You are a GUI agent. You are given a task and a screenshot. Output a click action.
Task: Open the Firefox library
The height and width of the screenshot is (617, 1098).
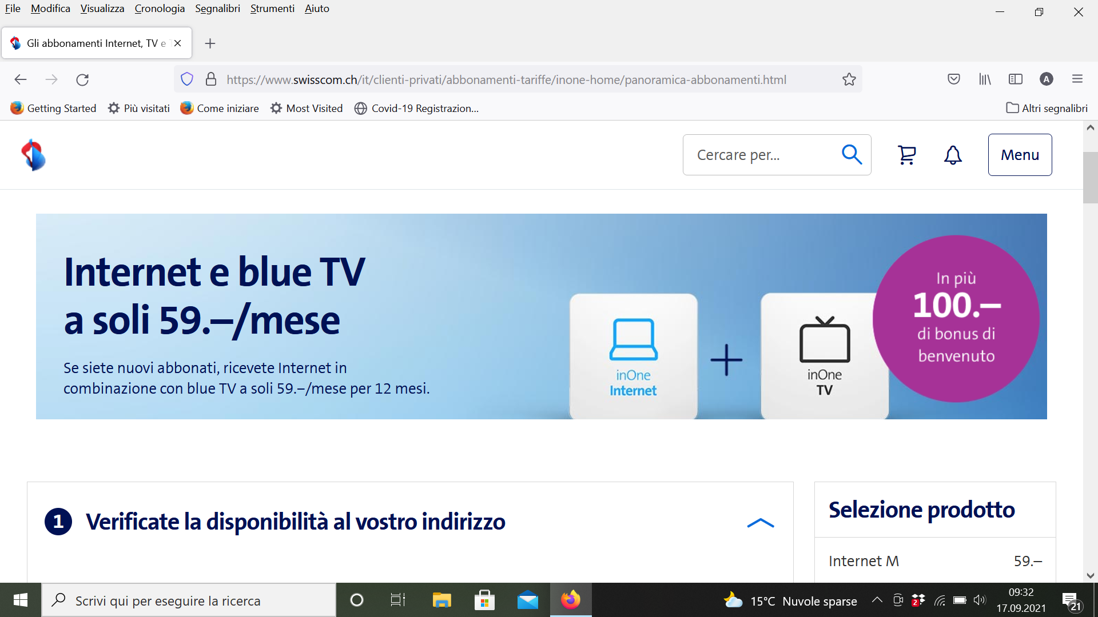[985, 79]
